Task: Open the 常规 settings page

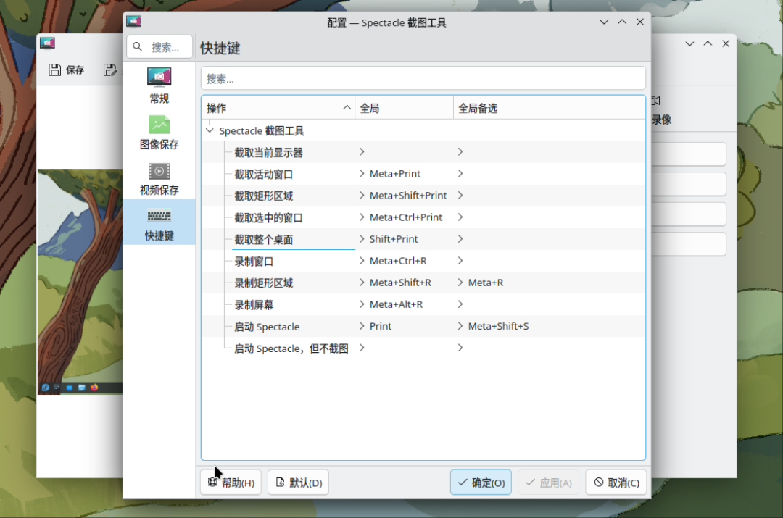Action: [x=159, y=85]
